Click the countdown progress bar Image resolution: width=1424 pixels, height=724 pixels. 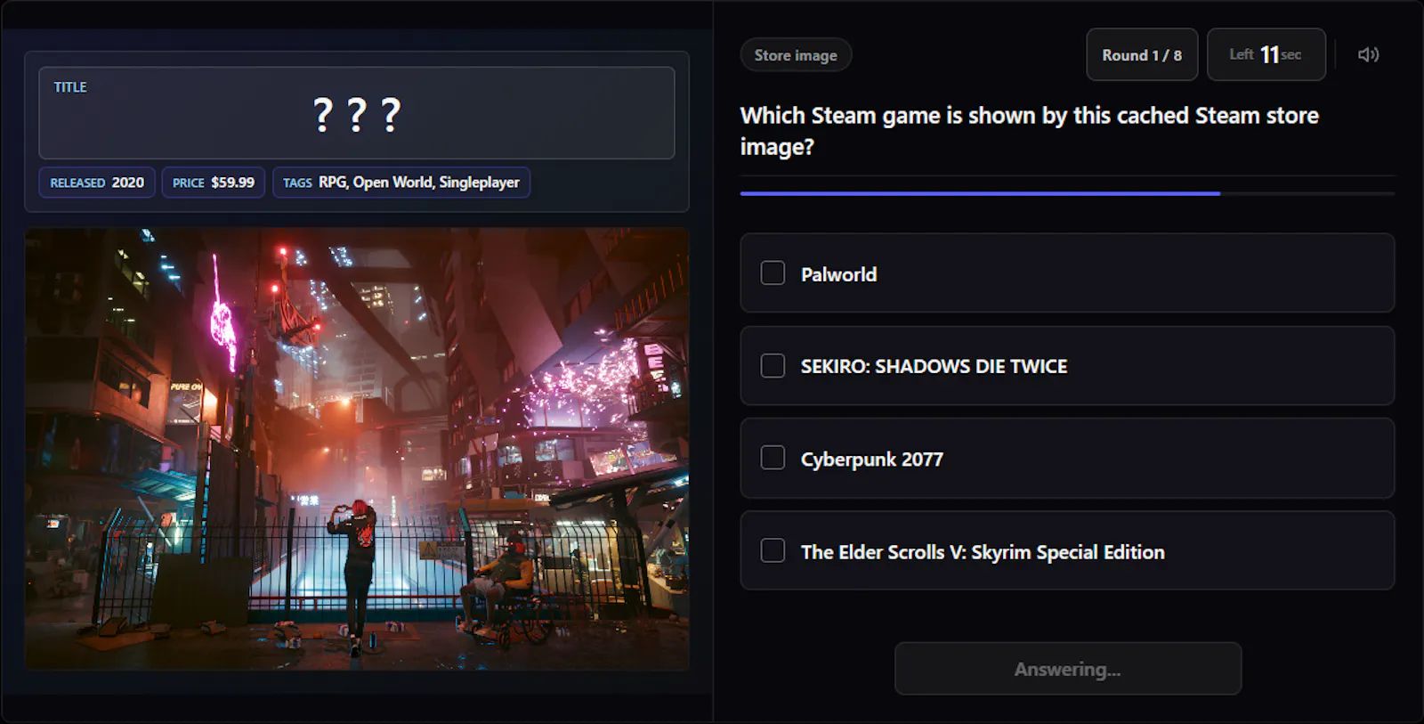(x=1067, y=193)
